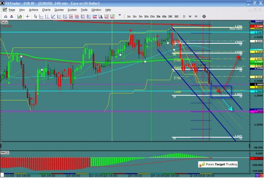
Task: Switch chart to 60m timeframe
Action: (x=164, y=16)
